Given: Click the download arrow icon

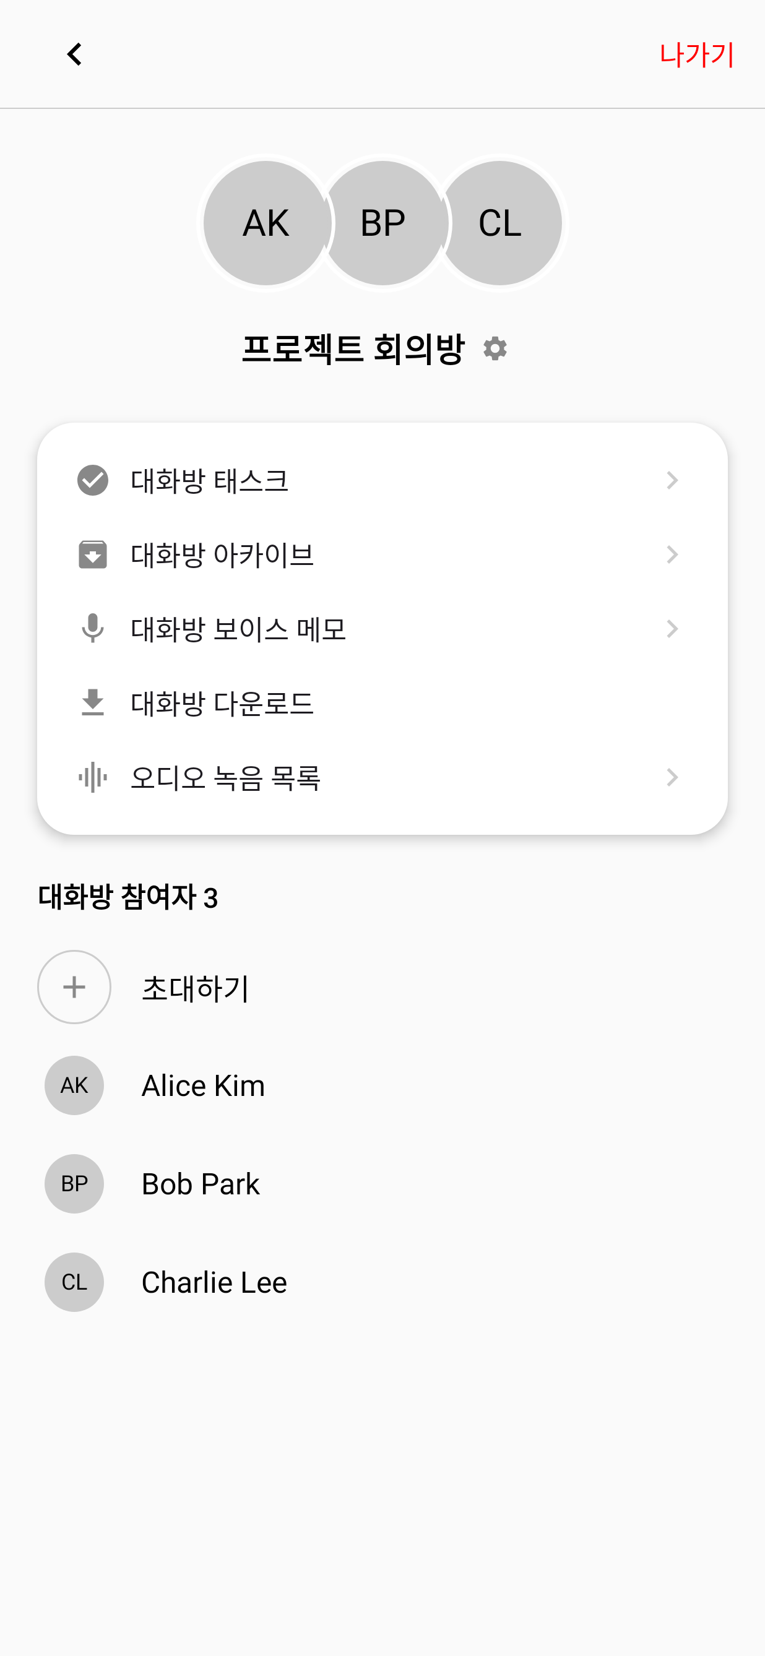Looking at the screenshot, I should click(x=93, y=702).
